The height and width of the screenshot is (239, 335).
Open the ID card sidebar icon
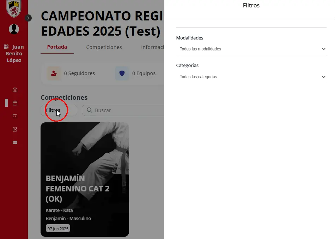point(15,142)
